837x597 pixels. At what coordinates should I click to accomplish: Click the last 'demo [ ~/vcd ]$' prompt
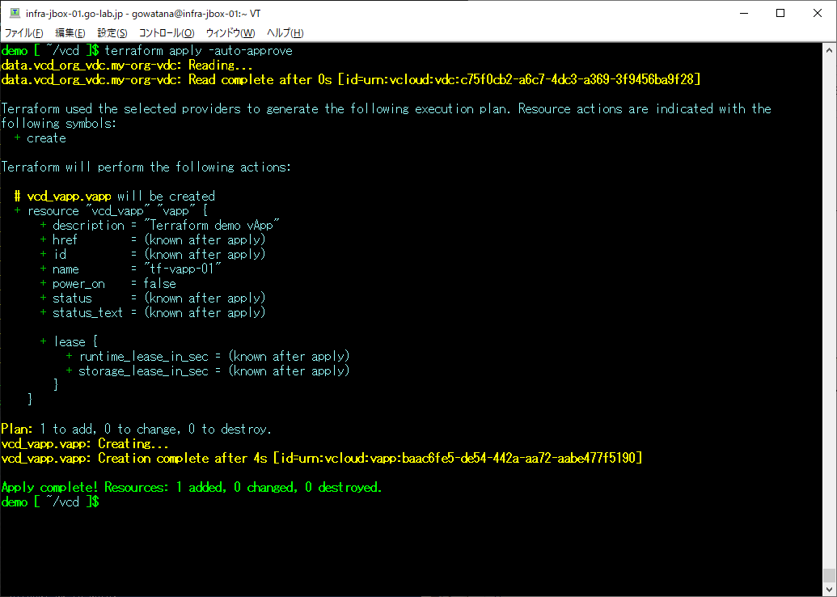click(x=50, y=502)
